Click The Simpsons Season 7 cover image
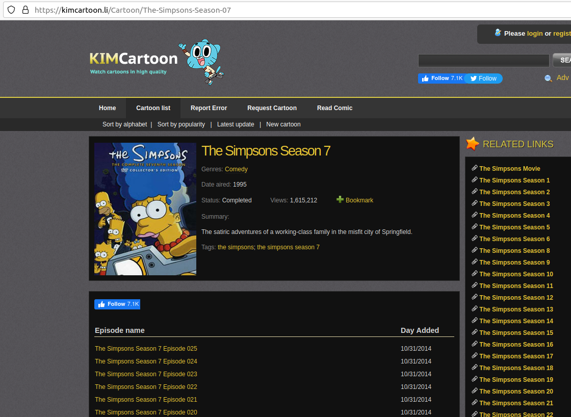571x417 pixels. click(x=145, y=209)
